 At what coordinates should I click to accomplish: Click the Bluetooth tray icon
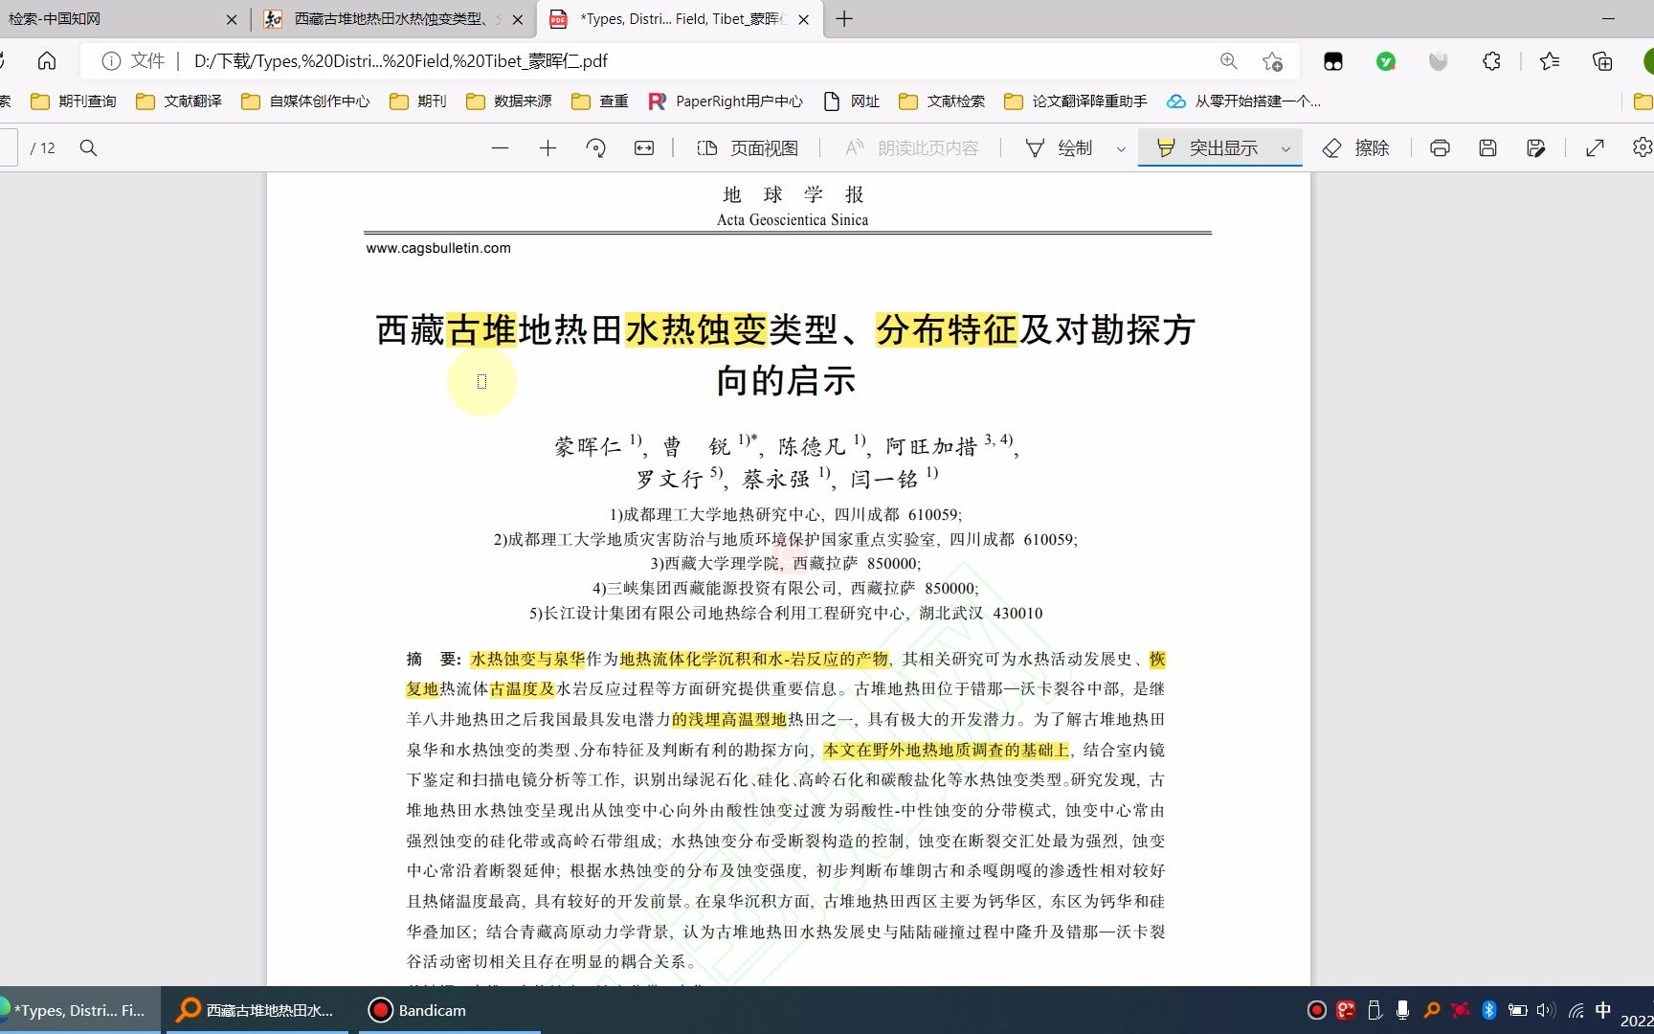[x=1488, y=1010]
